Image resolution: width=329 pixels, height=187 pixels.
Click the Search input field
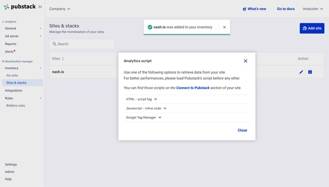tap(82, 44)
